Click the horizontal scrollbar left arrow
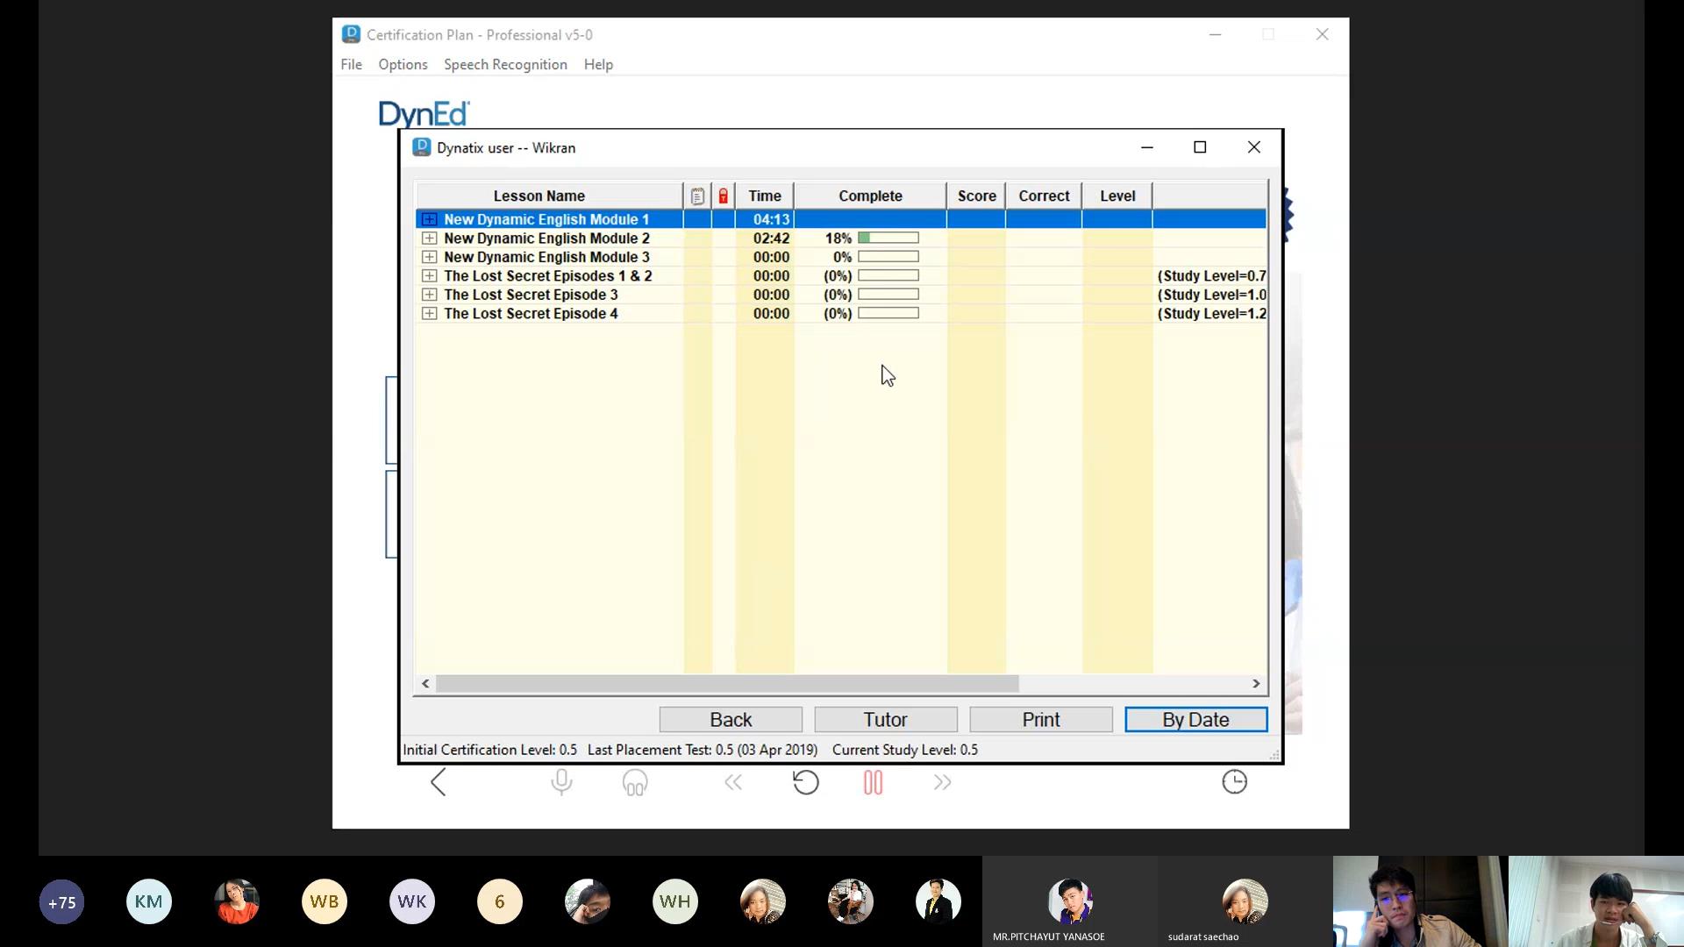Screen dimensions: 1684x947 [x=425, y=683]
